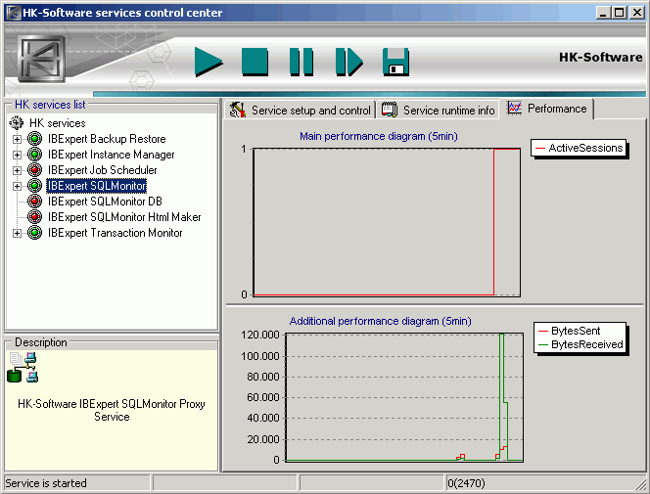The image size is (650, 494).
Task: Click the green status icon of IBExpert Instance Manager
Action: point(35,155)
